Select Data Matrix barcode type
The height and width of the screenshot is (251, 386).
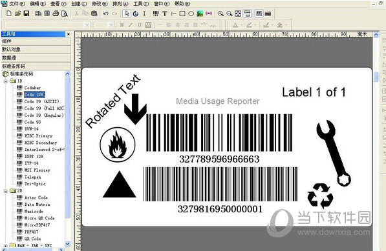click(x=37, y=205)
